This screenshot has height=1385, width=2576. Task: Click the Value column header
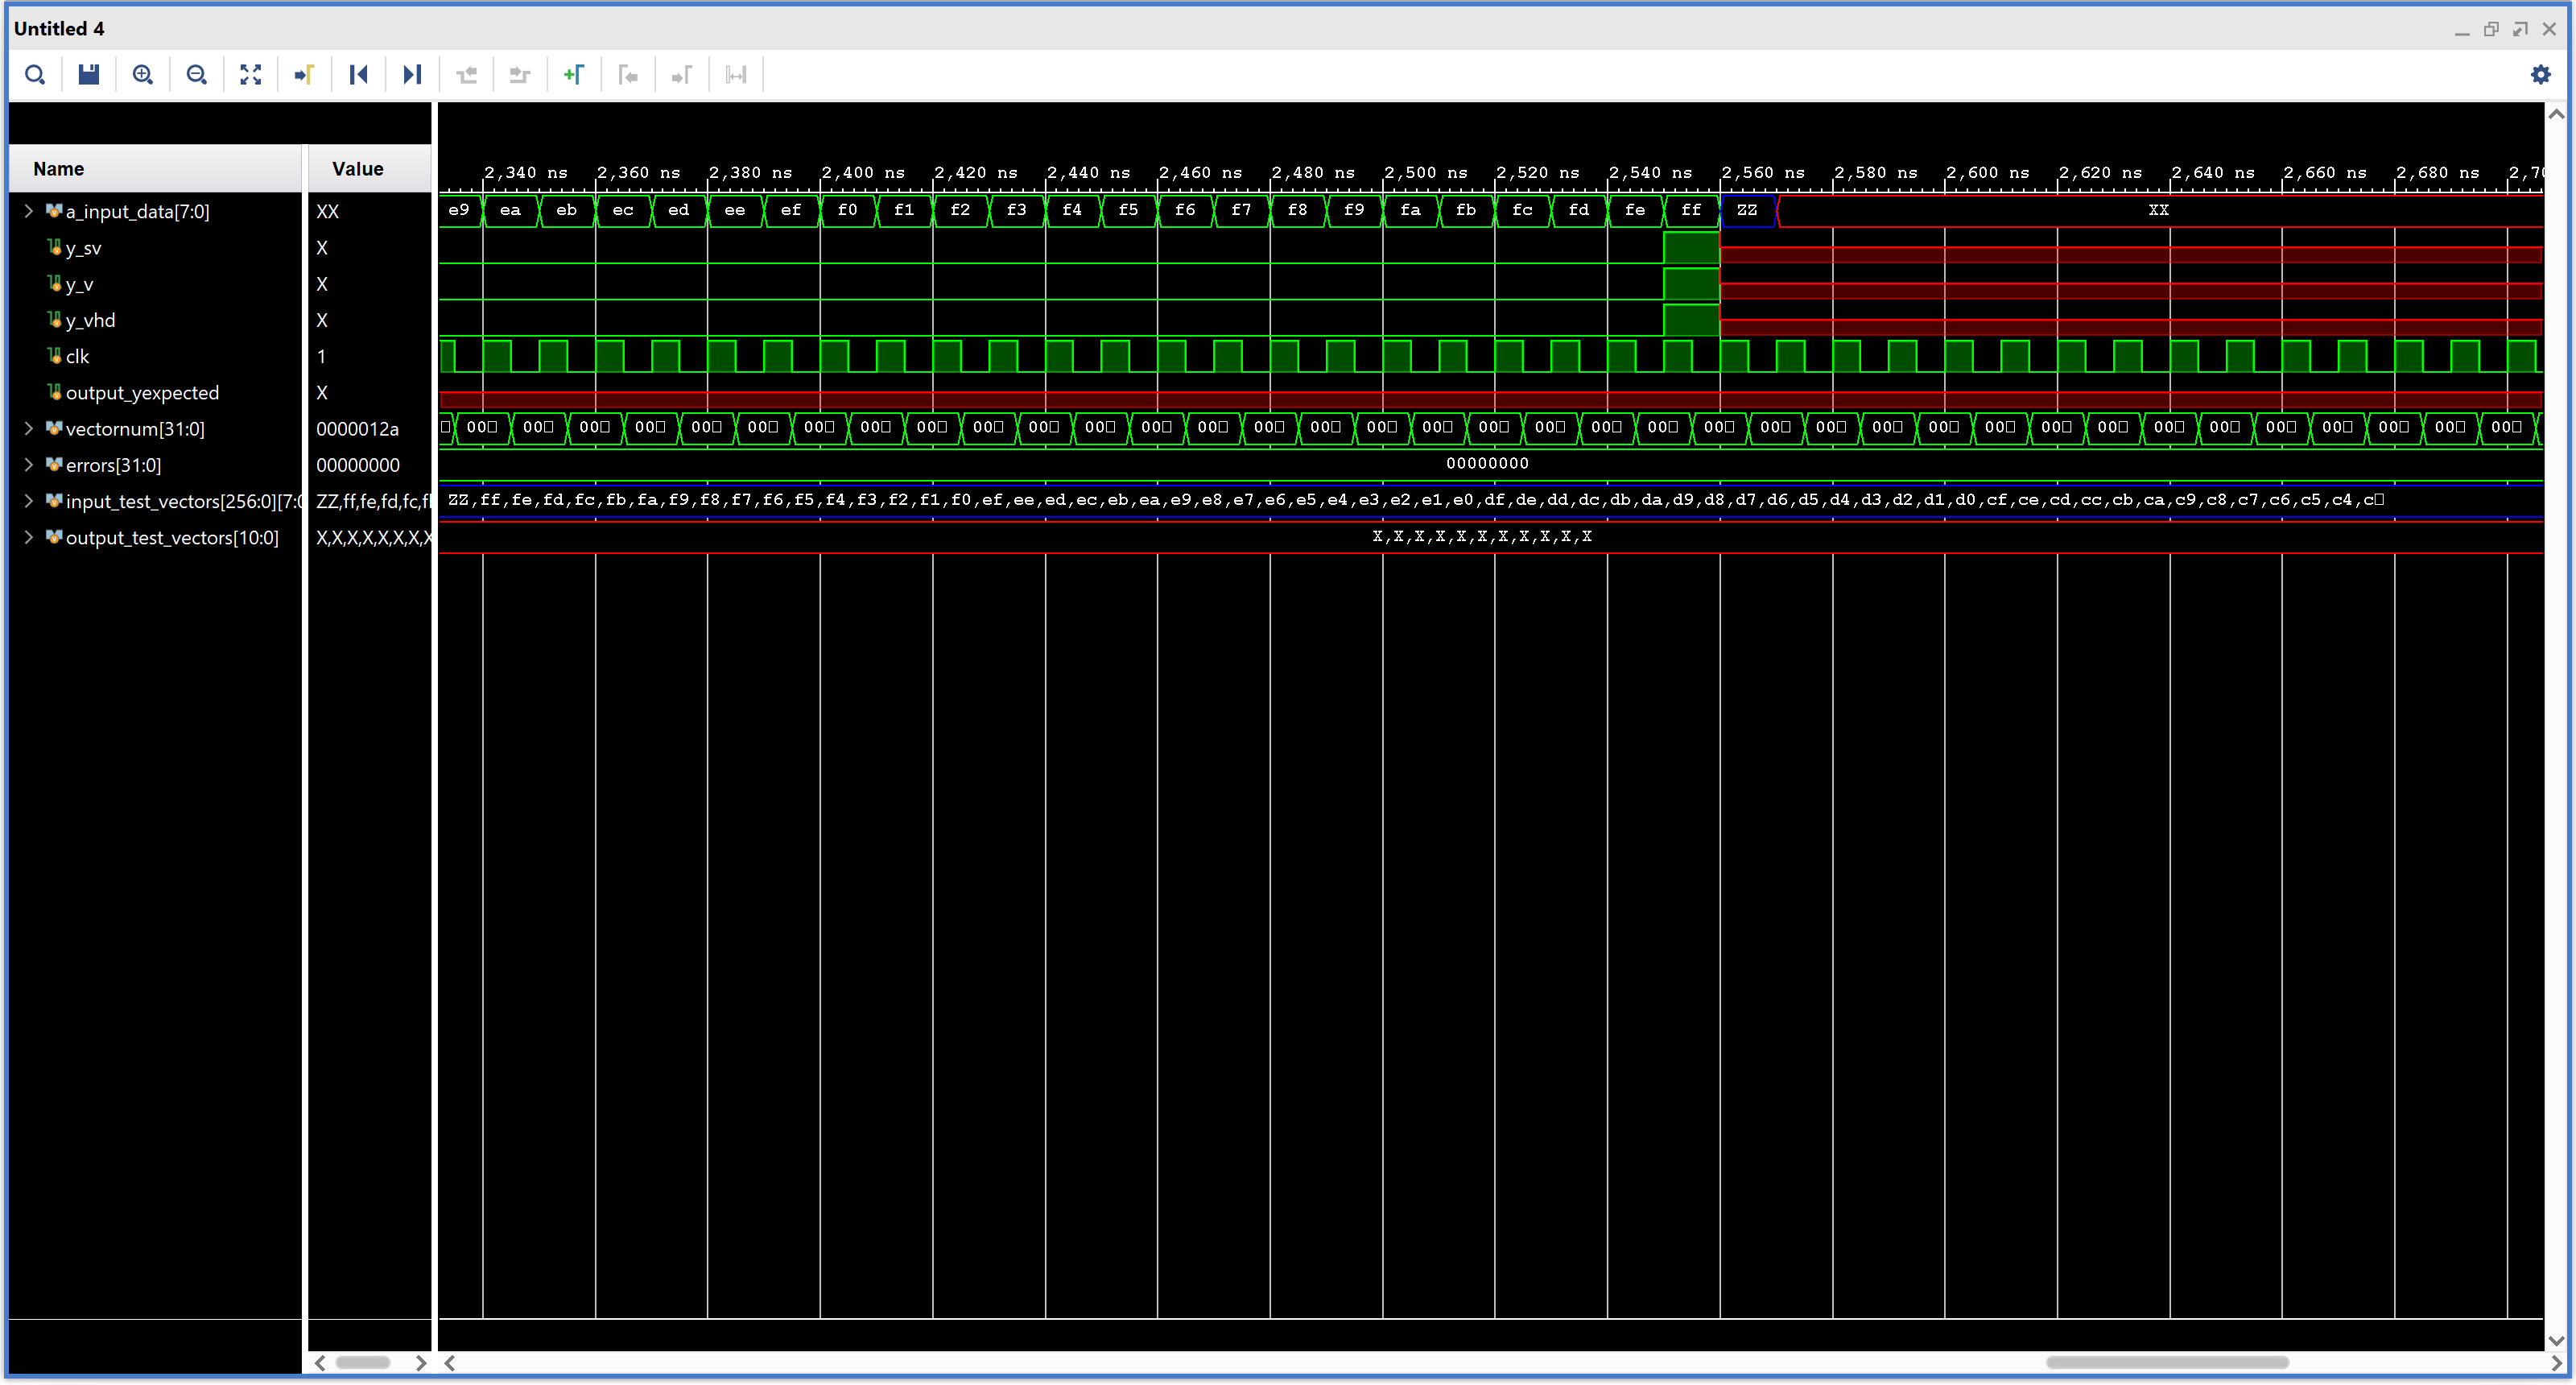(x=358, y=169)
